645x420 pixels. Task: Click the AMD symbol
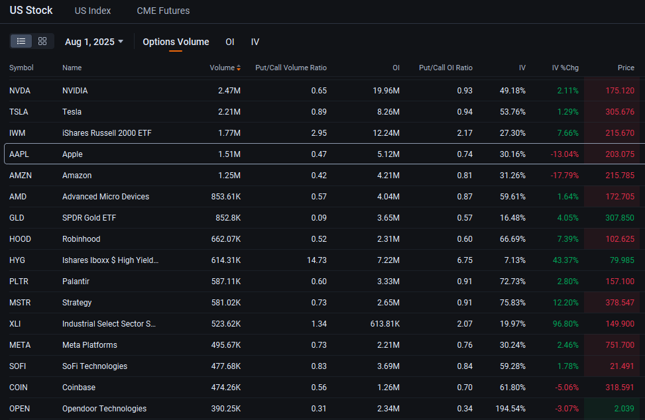(x=18, y=197)
